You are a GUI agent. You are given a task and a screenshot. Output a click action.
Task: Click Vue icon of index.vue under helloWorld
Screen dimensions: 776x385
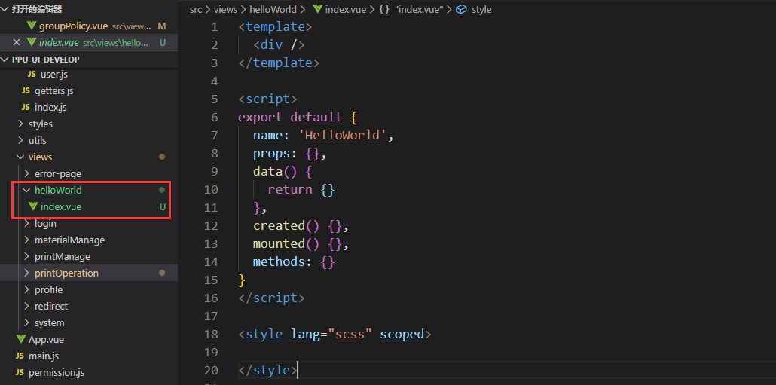(x=33, y=207)
